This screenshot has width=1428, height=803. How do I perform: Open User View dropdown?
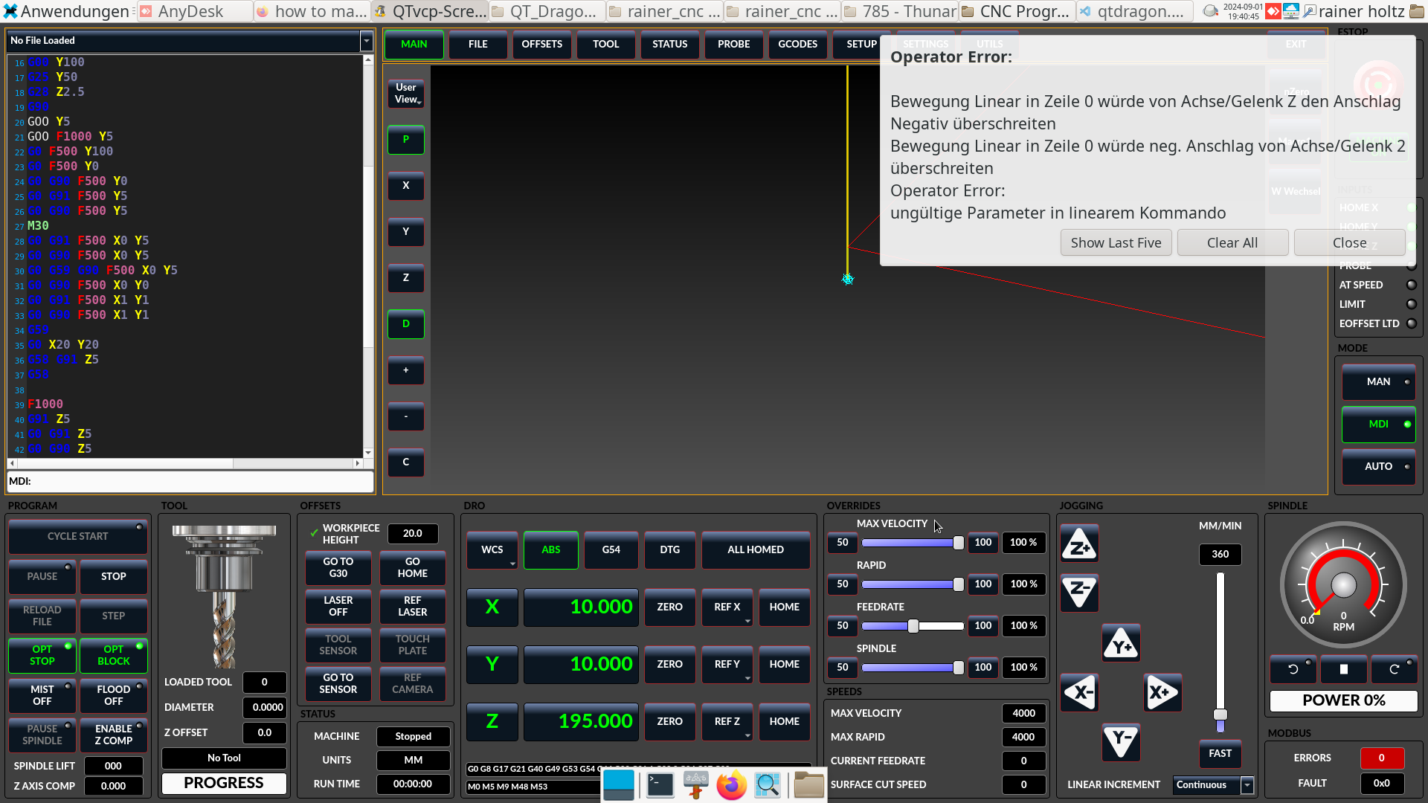click(x=405, y=94)
